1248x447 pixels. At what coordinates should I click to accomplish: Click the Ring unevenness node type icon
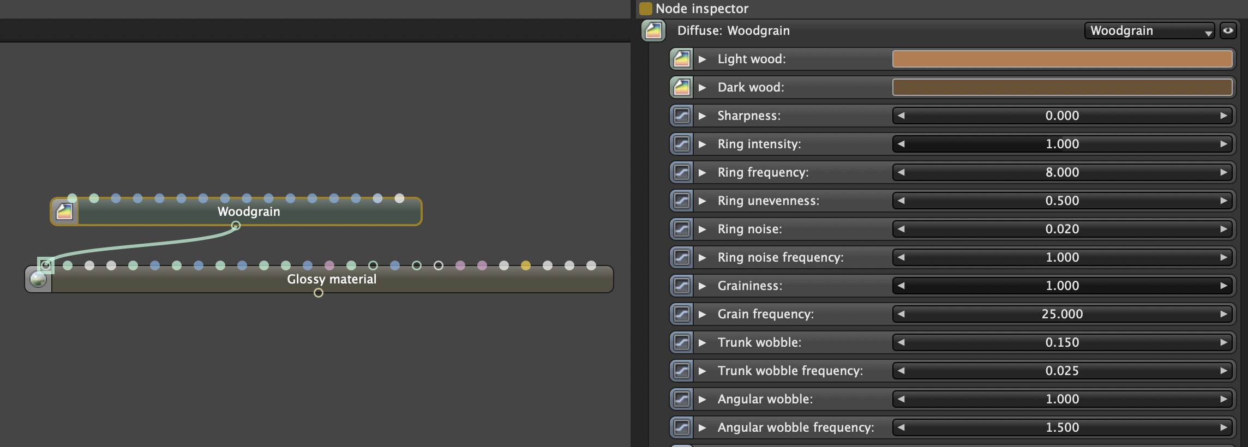coord(681,201)
